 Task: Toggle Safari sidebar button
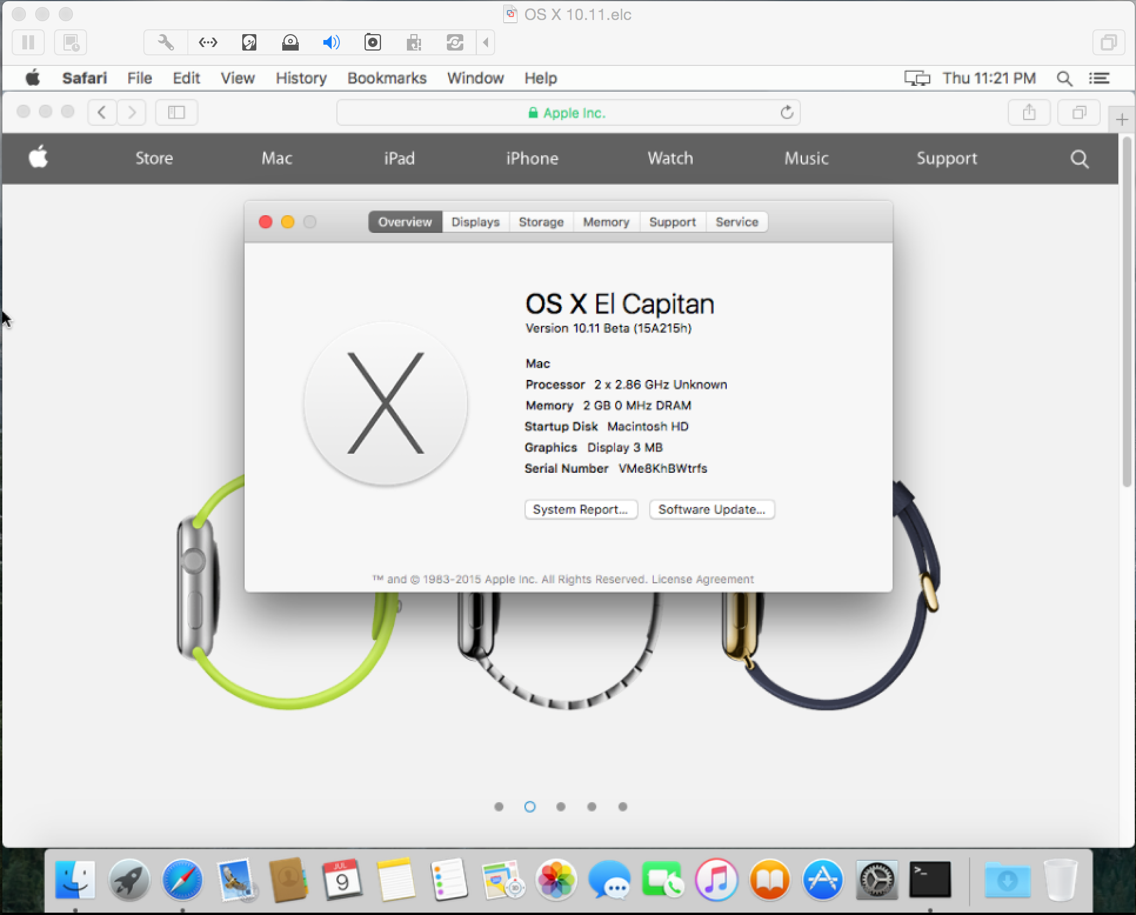tap(176, 112)
